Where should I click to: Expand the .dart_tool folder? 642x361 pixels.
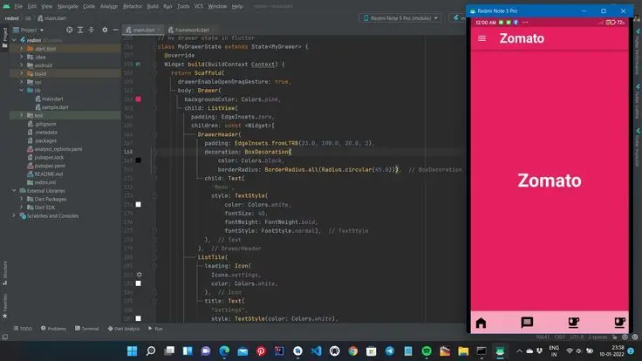click(x=21, y=48)
